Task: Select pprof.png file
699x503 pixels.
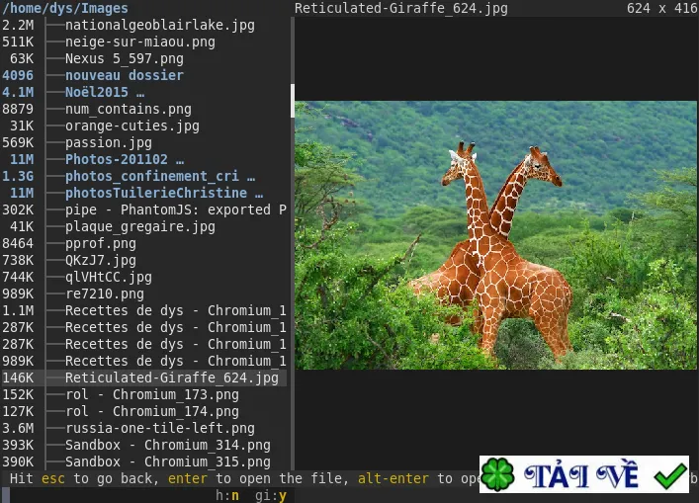Action: click(x=101, y=244)
